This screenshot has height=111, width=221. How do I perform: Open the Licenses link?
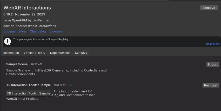click(x=56, y=31)
